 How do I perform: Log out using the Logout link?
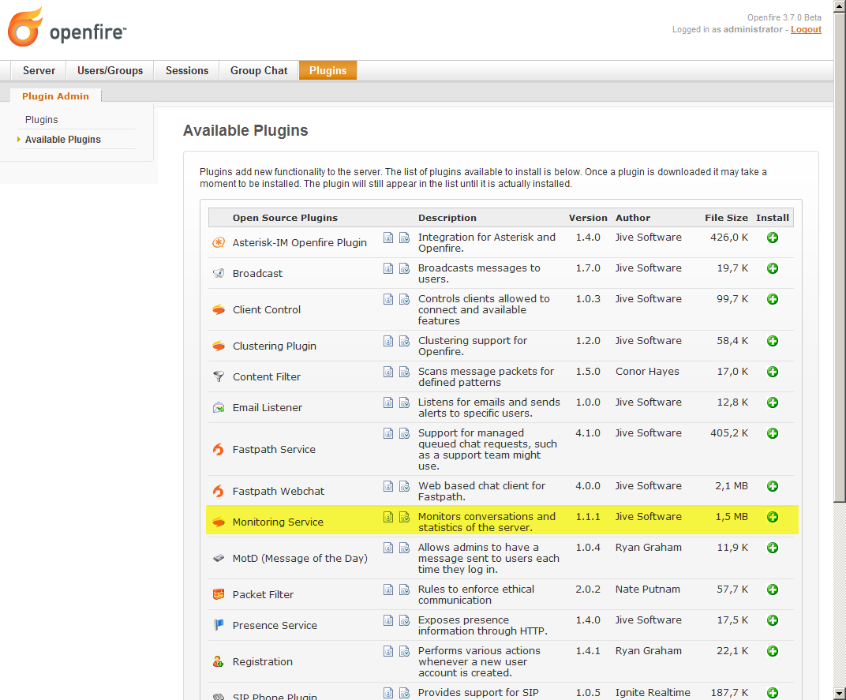806,30
